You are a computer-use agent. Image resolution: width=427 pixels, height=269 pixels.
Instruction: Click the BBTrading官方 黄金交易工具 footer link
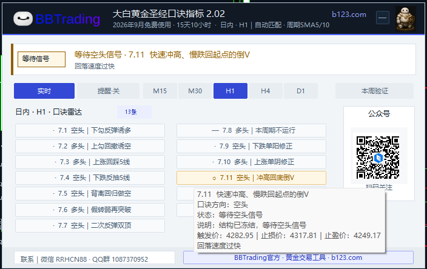pos(298,257)
